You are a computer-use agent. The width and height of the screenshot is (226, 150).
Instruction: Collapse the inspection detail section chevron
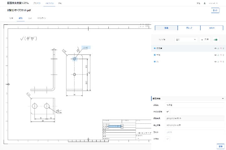[x=223, y=98]
